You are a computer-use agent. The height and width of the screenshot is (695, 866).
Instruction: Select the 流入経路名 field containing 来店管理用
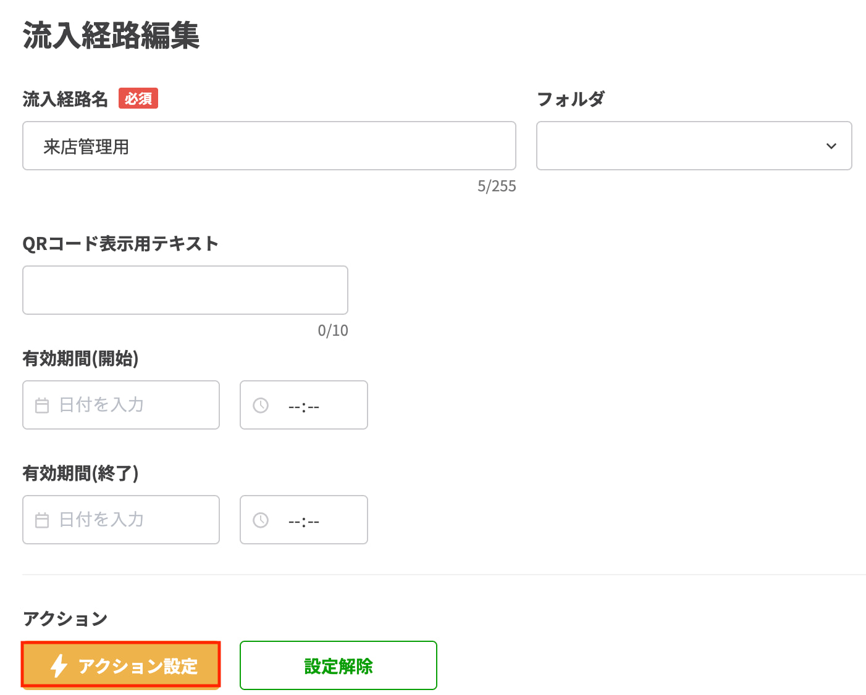[269, 146]
